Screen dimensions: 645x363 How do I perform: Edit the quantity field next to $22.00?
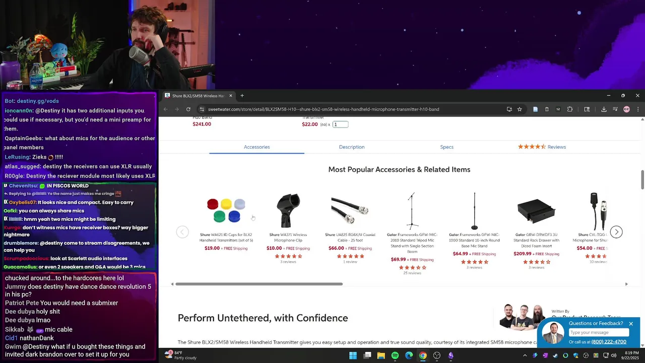340,125
